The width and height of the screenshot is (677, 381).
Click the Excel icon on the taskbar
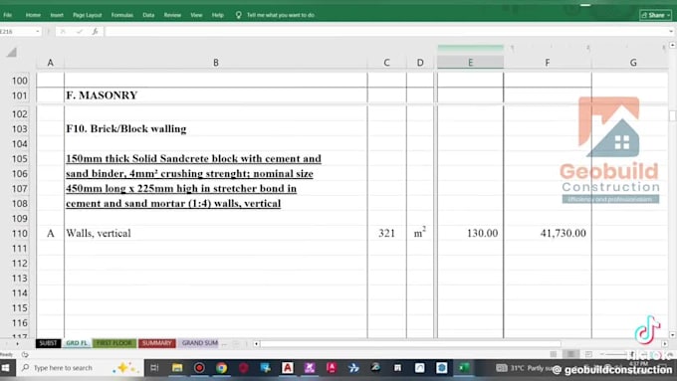pos(464,368)
